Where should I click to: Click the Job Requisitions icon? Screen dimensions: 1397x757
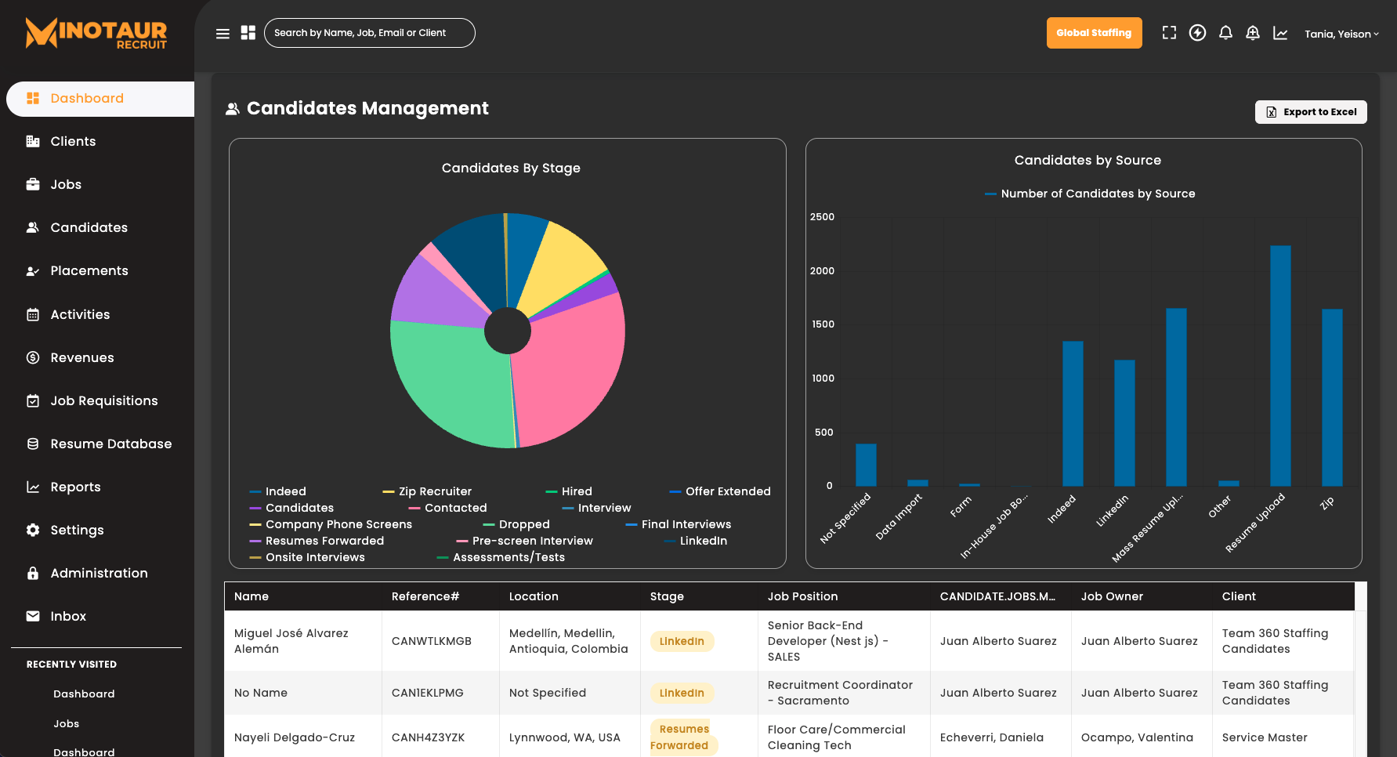coord(33,400)
